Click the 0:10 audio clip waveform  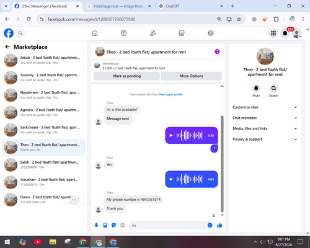[189, 135]
